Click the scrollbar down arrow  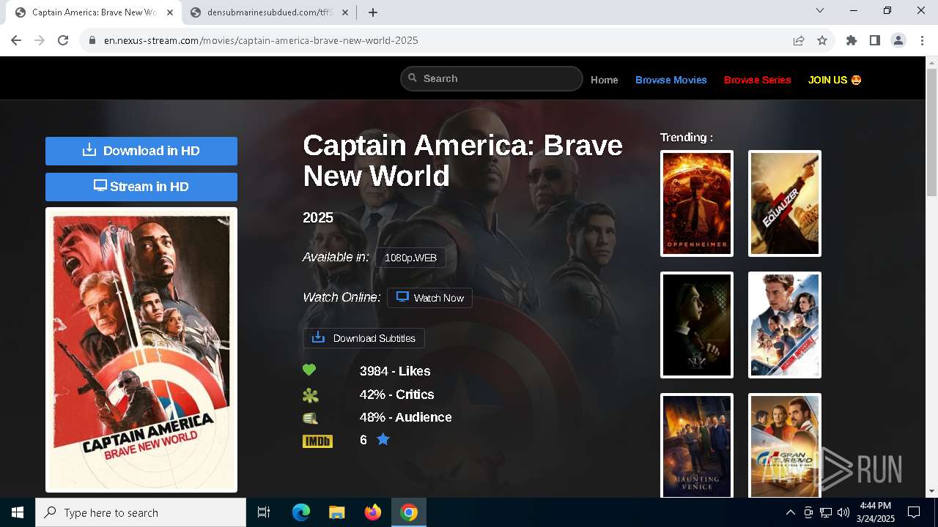(932, 491)
